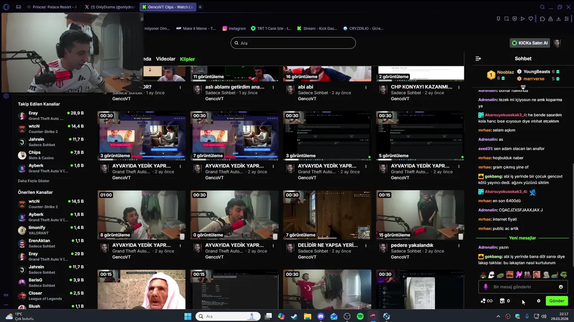Image resolution: width=574 pixels, height=322 pixels.
Task: Click the browser pin icon in toolbar
Action: (x=498, y=19)
